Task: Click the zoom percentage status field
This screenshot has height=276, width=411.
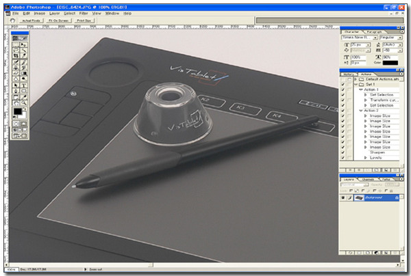Action: tap(12, 269)
